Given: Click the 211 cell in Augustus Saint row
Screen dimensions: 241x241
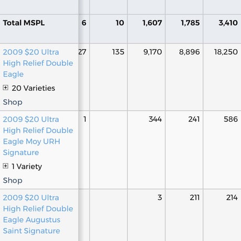Looking at the screenshot, I should [x=194, y=198].
